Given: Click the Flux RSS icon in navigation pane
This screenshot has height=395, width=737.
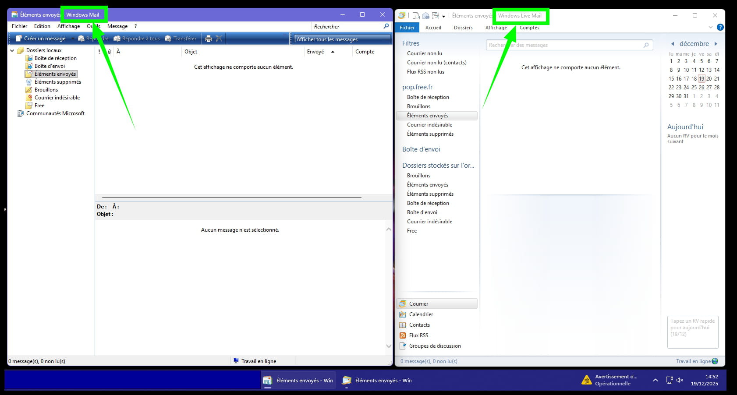Looking at the screenshot, I should [403, 335].
